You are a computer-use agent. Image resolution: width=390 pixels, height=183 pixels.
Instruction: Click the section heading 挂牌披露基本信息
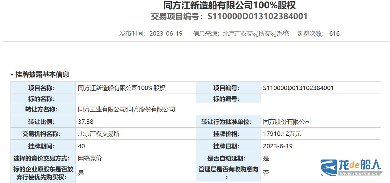(42, 74)
